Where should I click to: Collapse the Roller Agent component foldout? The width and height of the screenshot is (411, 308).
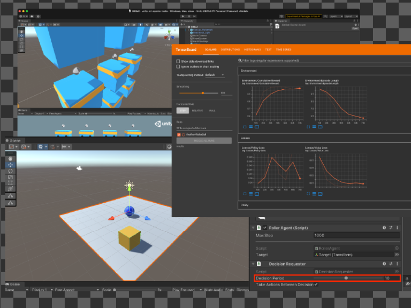pyautogui.click(x=253, y=228)
